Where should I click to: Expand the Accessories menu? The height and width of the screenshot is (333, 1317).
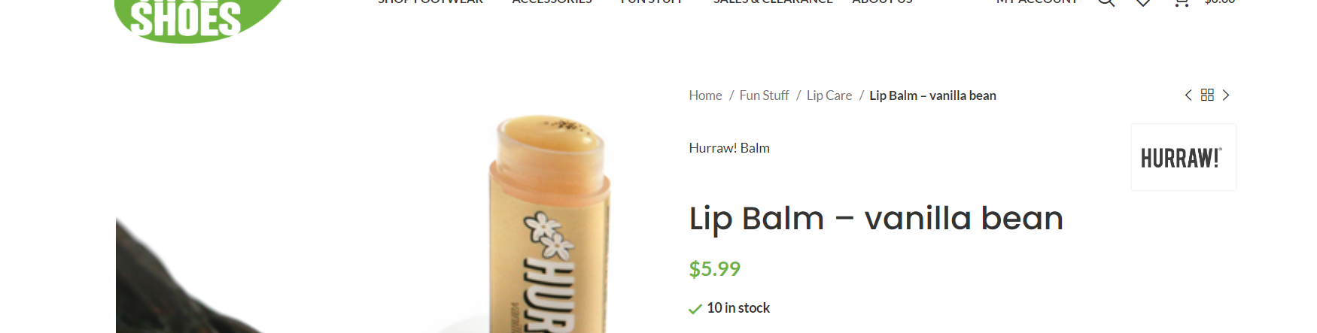[x=552, y=2]
